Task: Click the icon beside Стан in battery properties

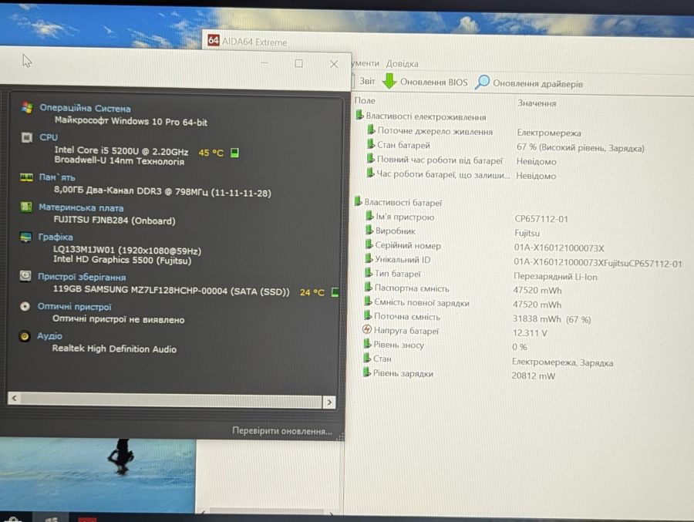Action: pos(367,358)
